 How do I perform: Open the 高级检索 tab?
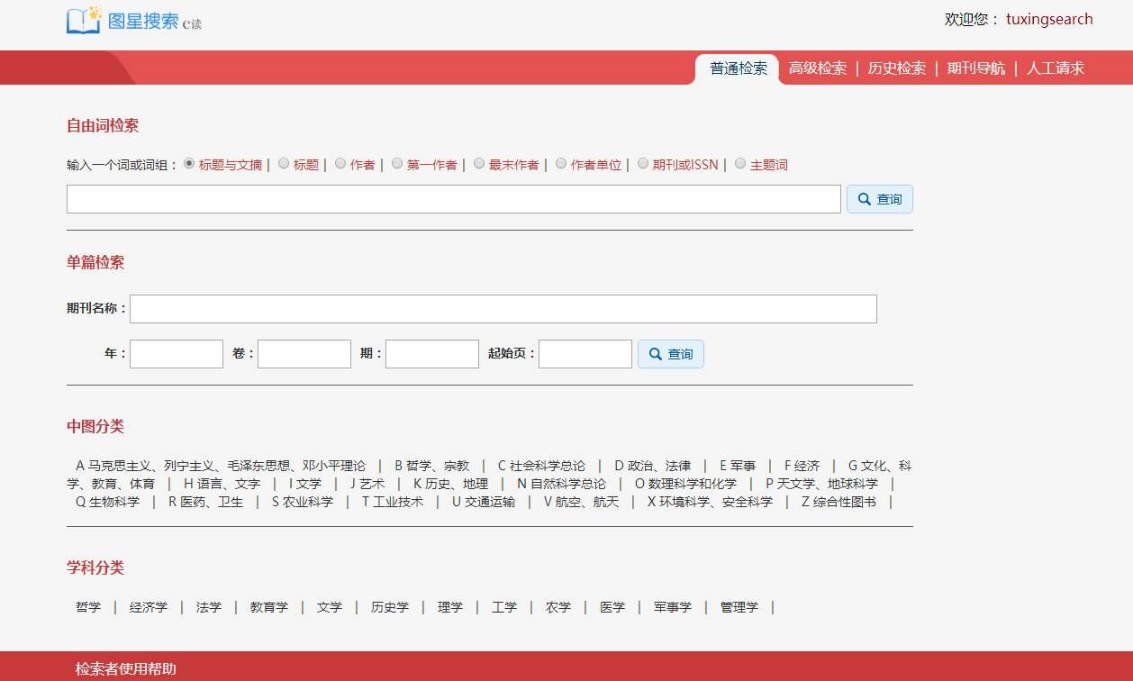point(817,68)
